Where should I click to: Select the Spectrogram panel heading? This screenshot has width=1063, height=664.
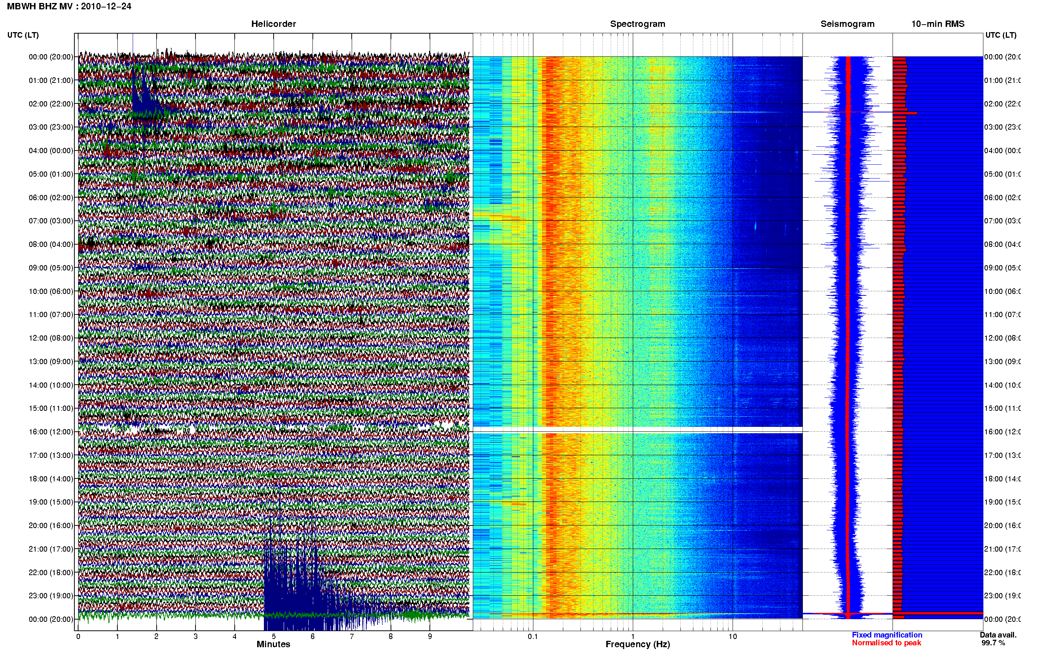point(638,24)
